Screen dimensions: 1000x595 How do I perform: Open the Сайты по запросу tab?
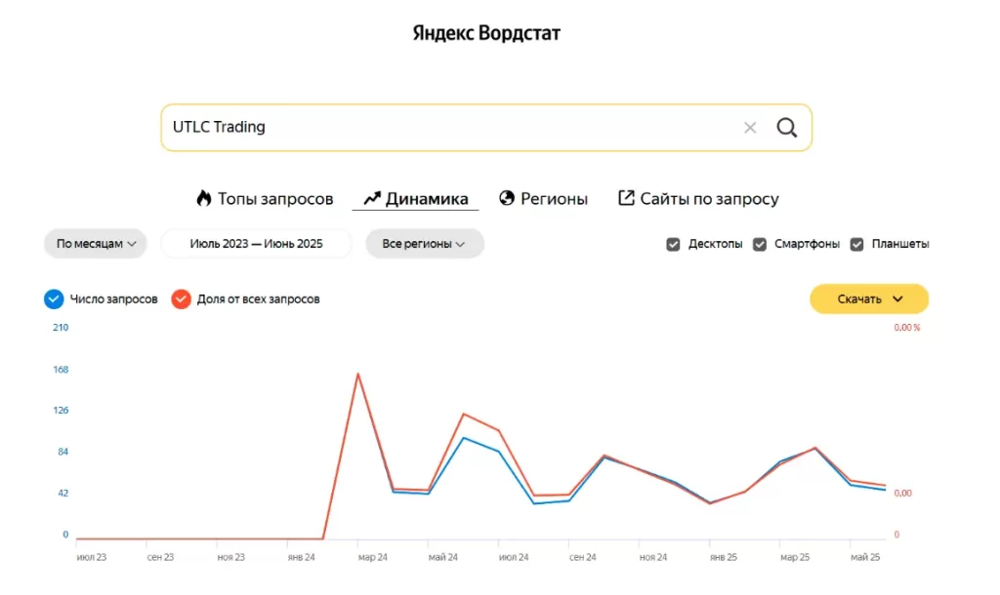coord(698,199)
